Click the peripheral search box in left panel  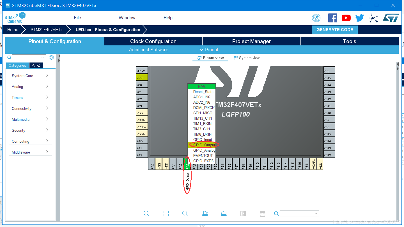(29, 58)
